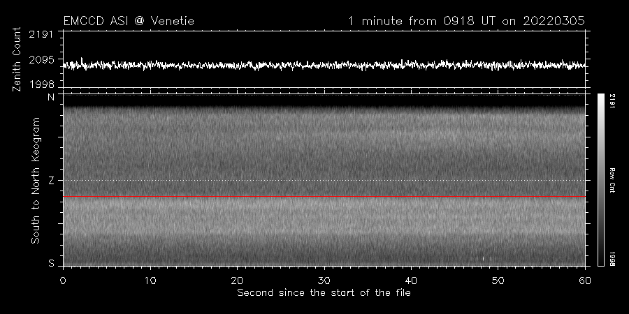Click the 1998 value at colorbar bottom
Viewport: 629px width, 314px height.
tap(612, 259)
